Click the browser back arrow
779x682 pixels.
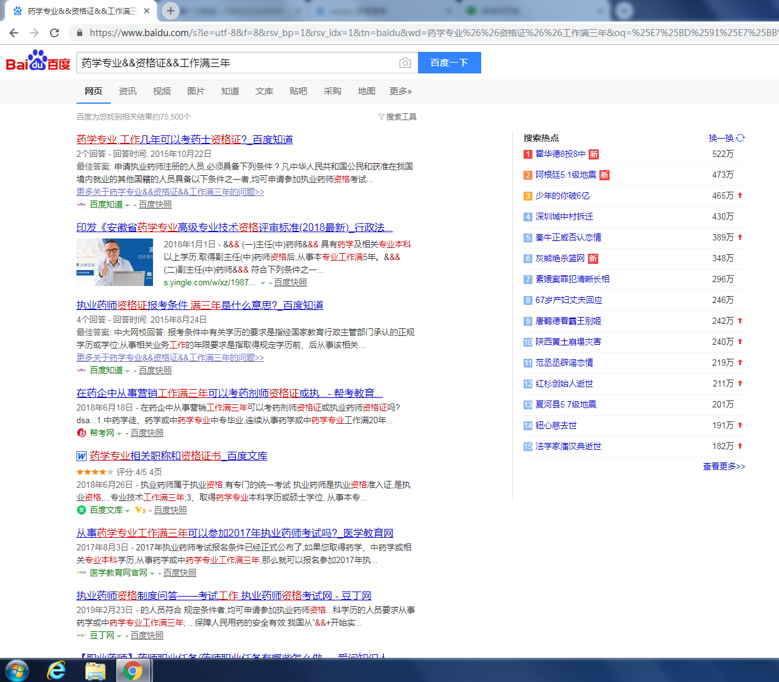[14, 33]
